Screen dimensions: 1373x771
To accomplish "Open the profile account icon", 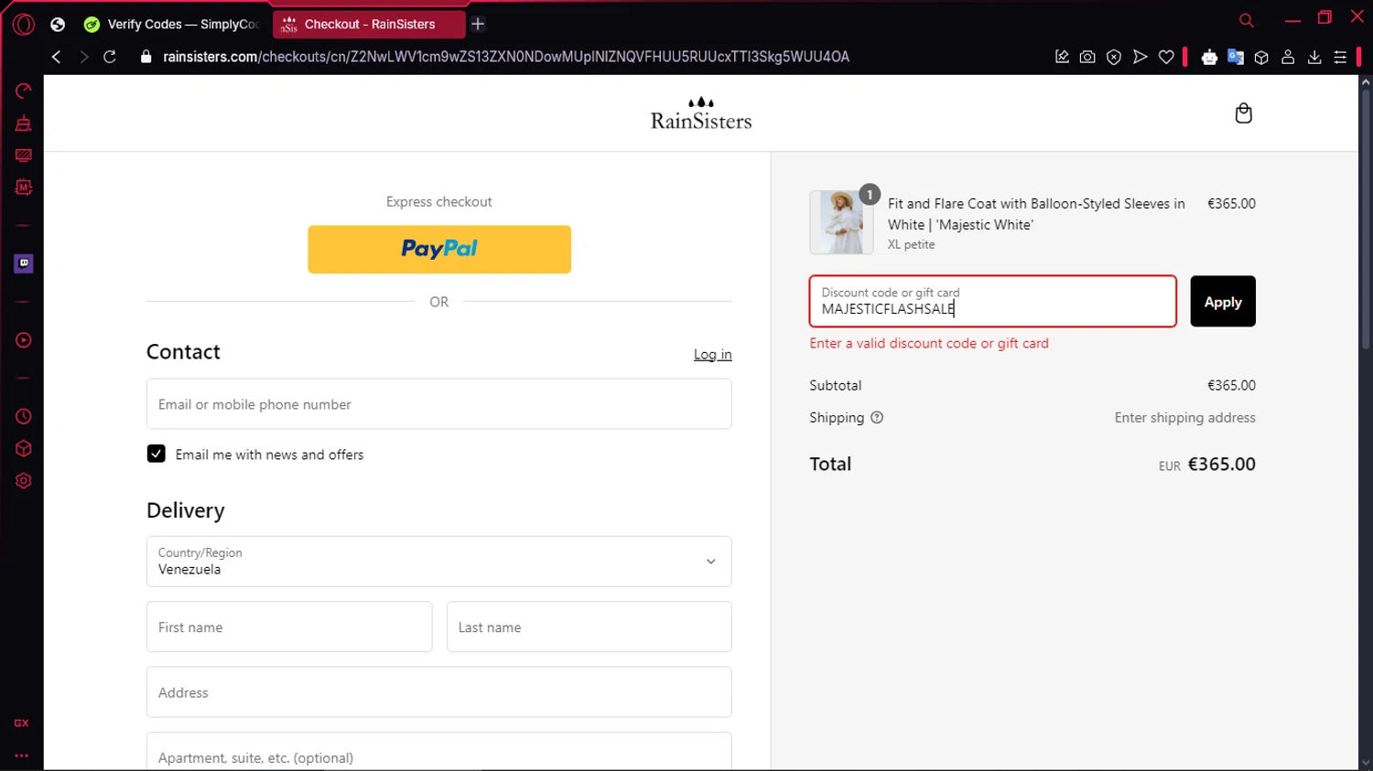I will [x=1288, y=57].
